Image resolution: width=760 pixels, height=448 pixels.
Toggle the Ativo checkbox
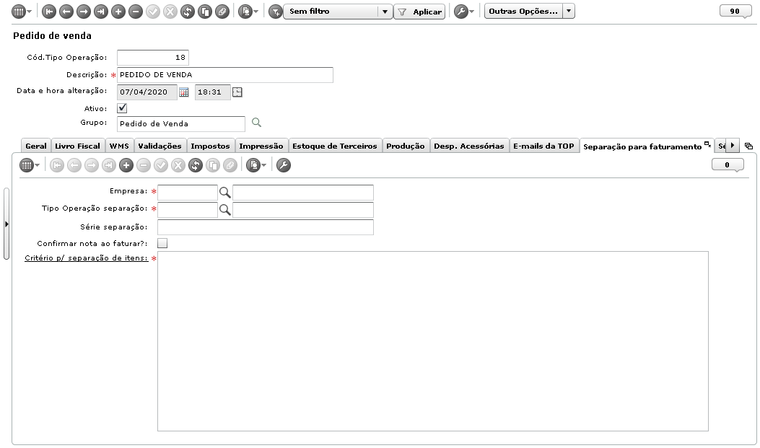click(122, 108)
